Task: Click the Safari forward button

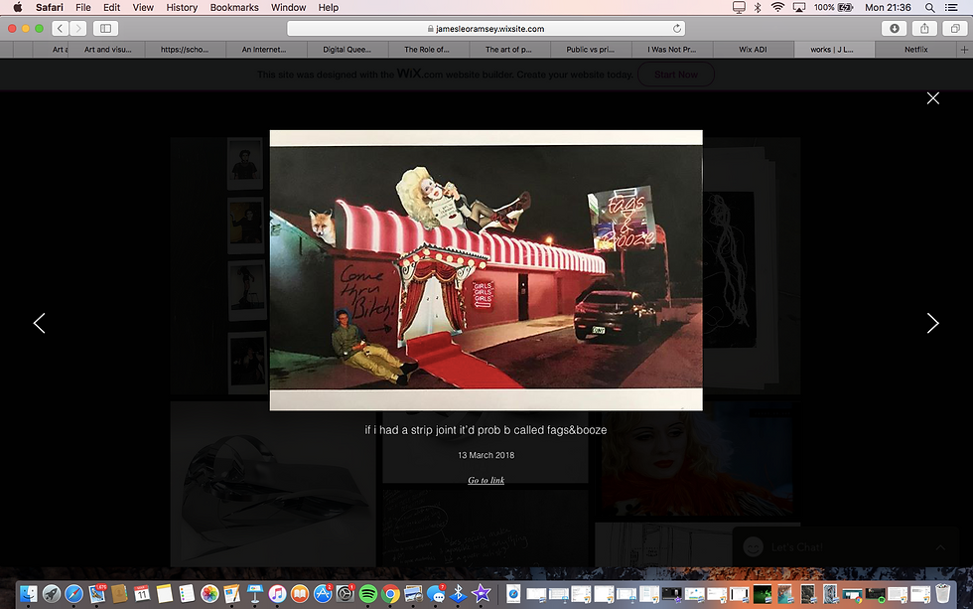Action: (x=77, y=29)
